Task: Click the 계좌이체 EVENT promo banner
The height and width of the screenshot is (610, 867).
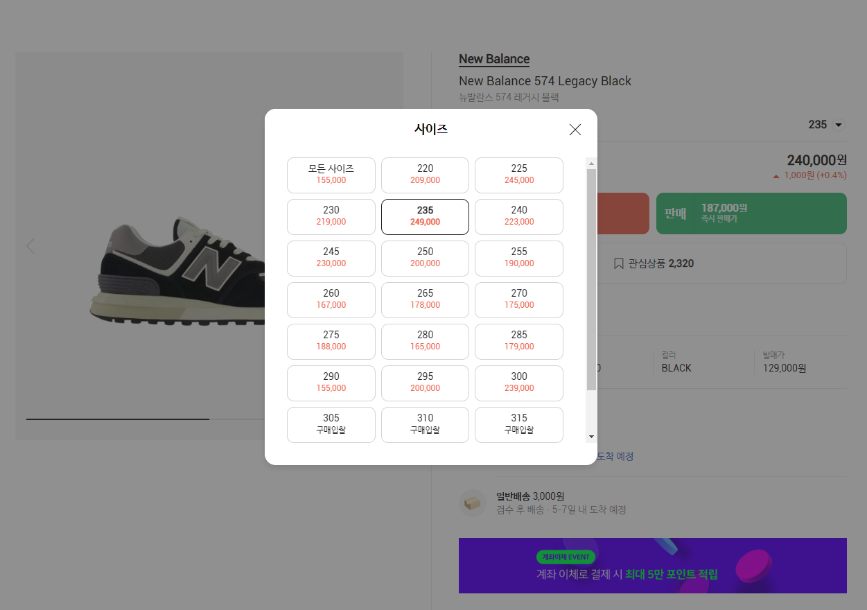Action: [653, 566]
